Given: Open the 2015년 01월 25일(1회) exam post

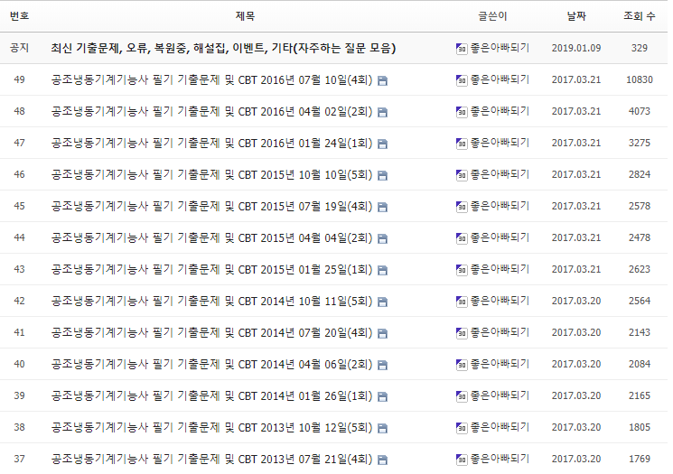Looking at the screenshot, I should [x=211, y=269].
